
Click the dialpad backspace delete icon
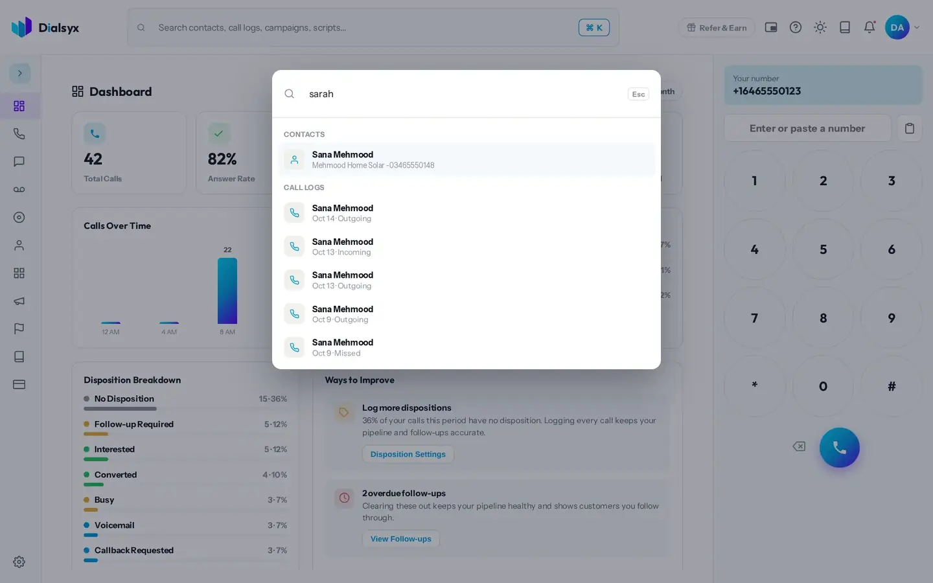[x=799, y=446]
